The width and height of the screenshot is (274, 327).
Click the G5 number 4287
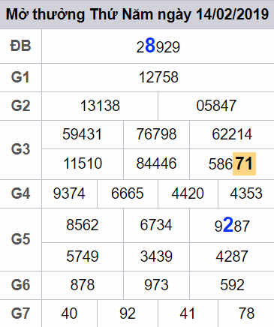[x=232, y=256]
